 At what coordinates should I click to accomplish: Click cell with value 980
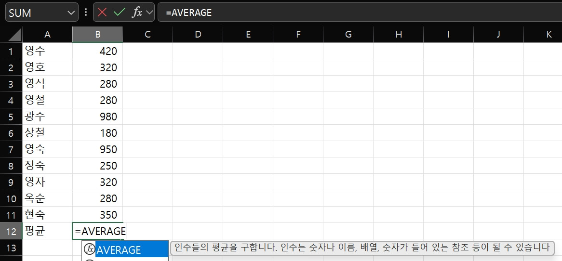coord(97,117)
